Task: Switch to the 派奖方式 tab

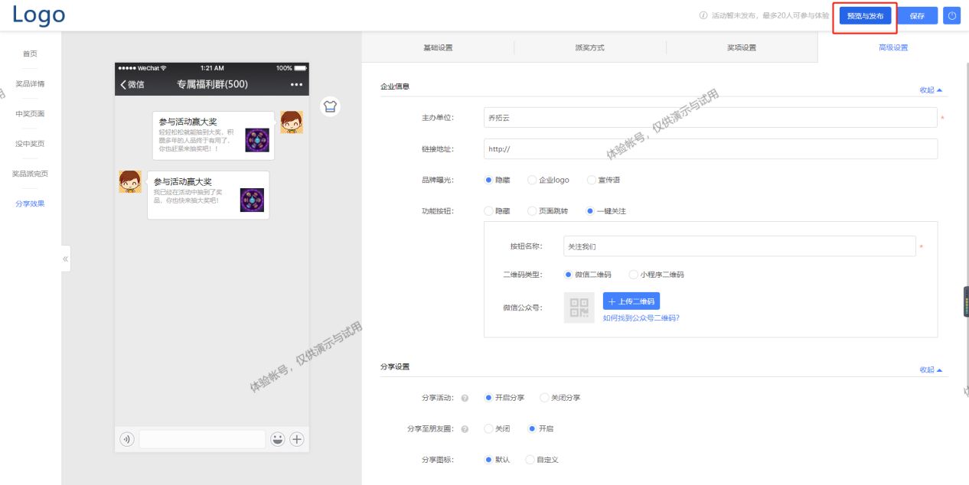Action: pos(589,47)
